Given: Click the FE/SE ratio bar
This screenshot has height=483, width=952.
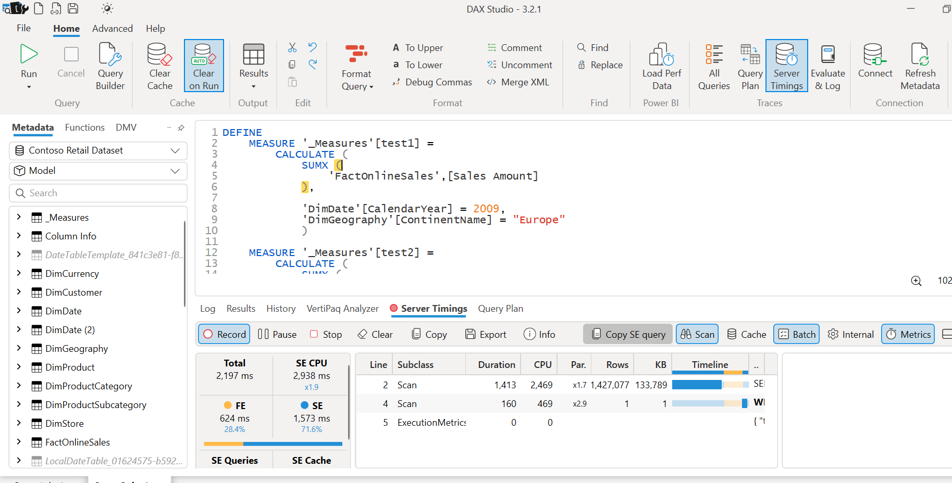Looking at the screenshot, I should (273, 443).
